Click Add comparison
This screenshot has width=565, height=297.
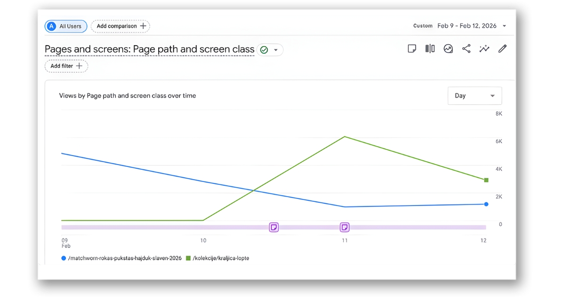pos(121,26)
